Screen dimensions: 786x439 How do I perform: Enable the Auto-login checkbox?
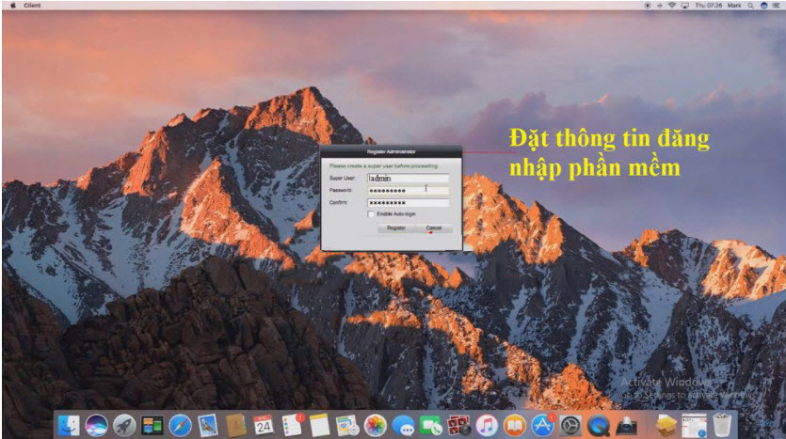pyautogui.click(x=371, y=214)
